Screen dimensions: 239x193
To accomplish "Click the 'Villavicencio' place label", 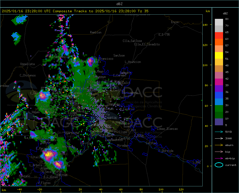I will pyautogui.click(x=59, y=57).
